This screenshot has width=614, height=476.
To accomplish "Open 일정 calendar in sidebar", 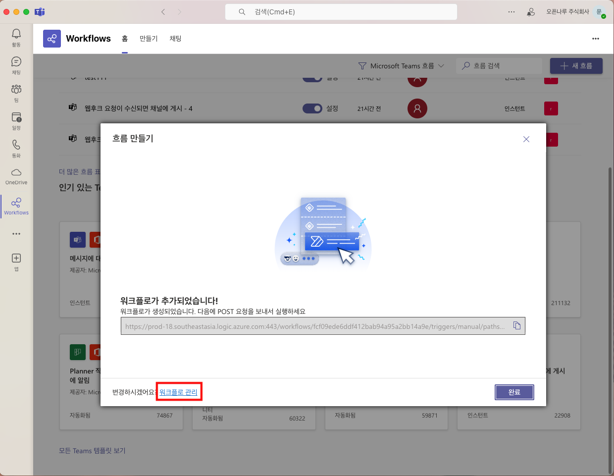I will click(16, 120).
